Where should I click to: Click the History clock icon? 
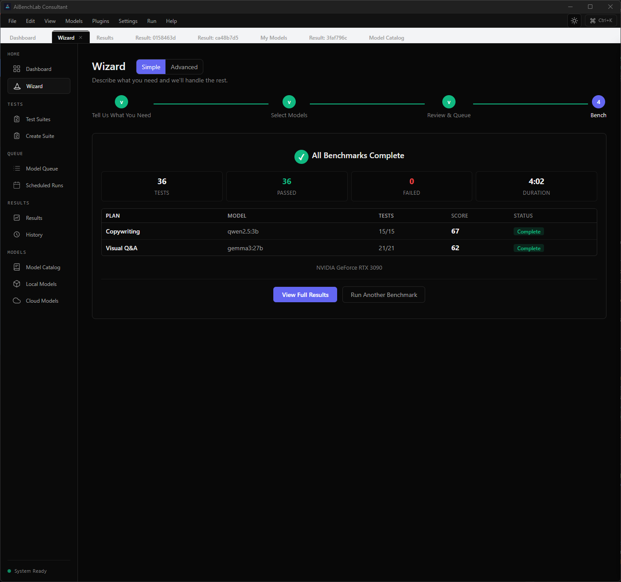pos(17,235)
